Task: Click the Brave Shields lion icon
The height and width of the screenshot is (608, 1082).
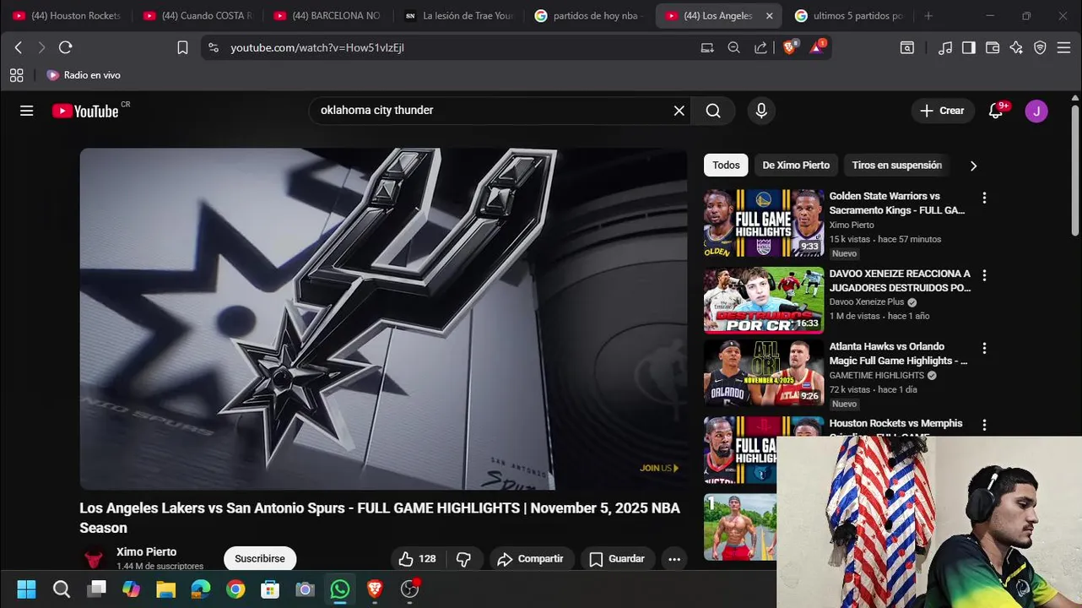Action: 790,47
